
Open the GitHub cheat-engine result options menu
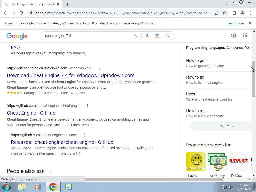click(x=88, y=106)
